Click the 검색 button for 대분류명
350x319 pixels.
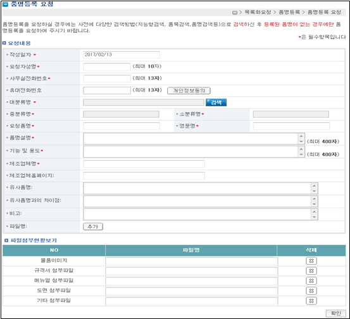coord(216,103)
